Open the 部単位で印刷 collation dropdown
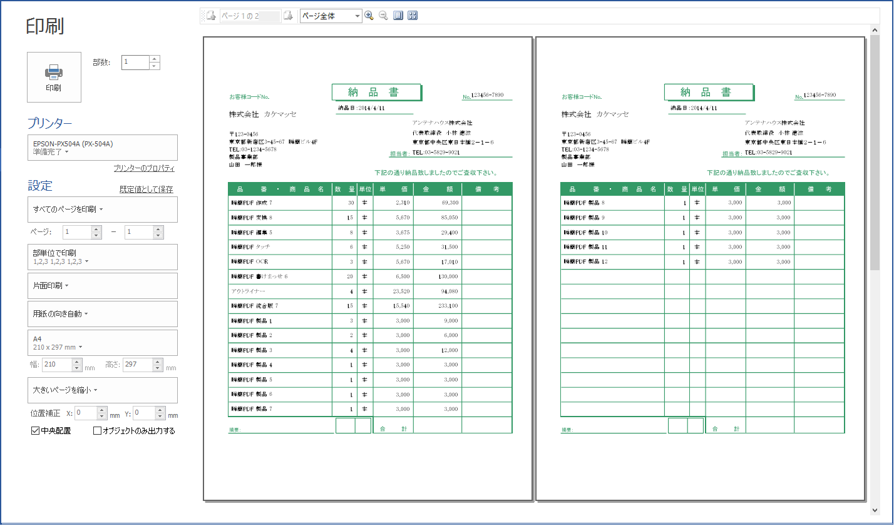894x526 pixels. click(x=103, y=257)
